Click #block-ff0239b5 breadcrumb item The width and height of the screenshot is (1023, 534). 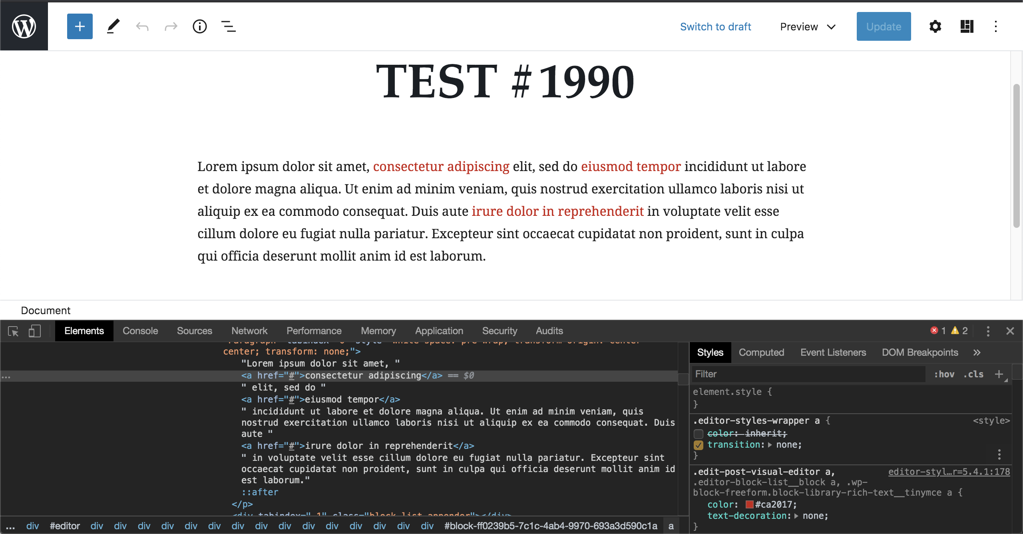pyautogui.click(x=551, y=526)
